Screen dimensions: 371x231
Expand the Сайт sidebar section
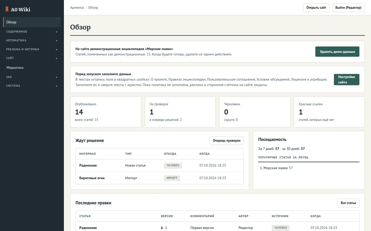tap(32, 58)
